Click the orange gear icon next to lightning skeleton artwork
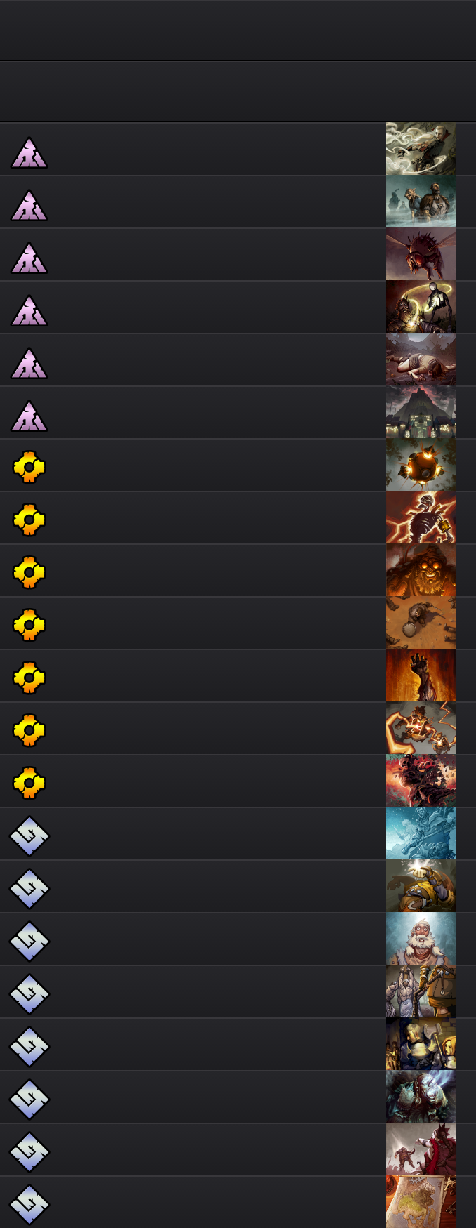The height and width of the screenshot is (1228, 476). click(29, 520)
